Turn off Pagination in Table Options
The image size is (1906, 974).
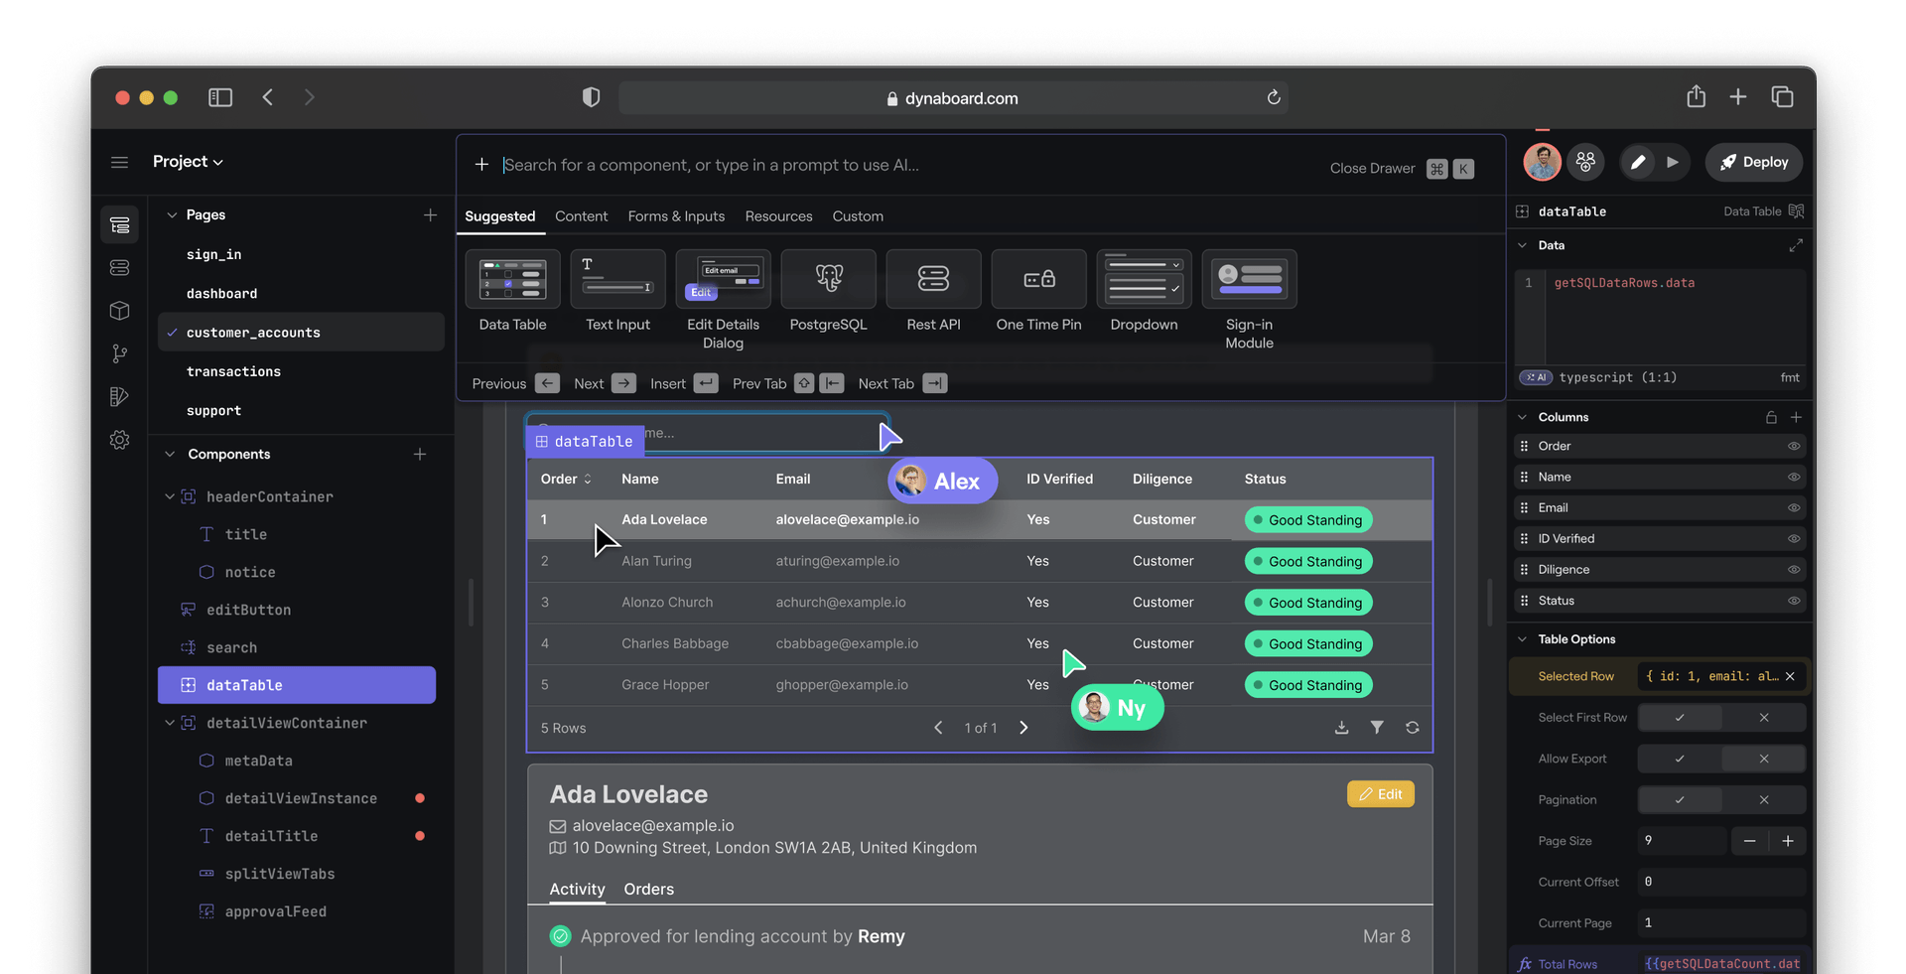1764,799
